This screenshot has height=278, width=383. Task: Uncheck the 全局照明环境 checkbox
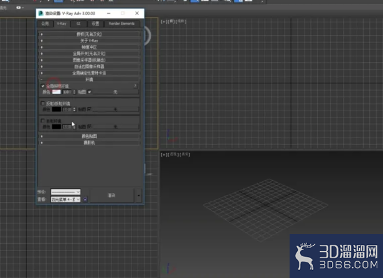[43, 86]
